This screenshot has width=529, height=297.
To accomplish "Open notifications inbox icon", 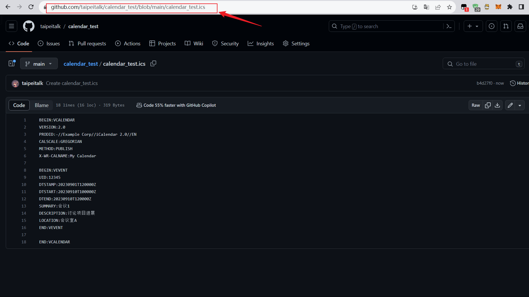I will [520, 26].
